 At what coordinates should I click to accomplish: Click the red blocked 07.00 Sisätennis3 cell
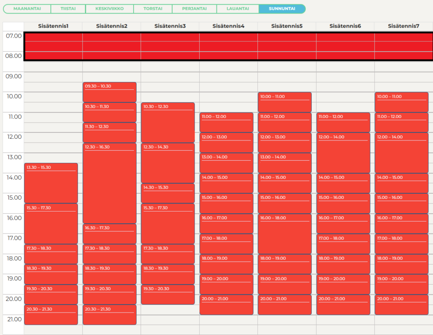pyautogui.click(x=170, y=37)
